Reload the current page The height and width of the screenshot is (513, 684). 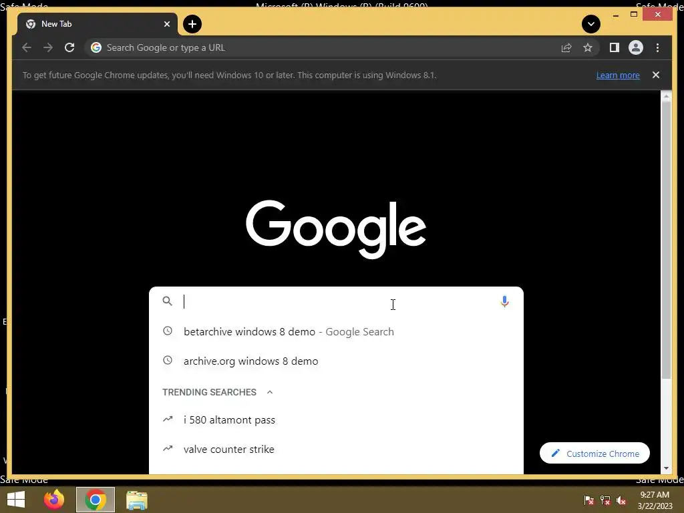pyautogui.click(x=69, y=47)
